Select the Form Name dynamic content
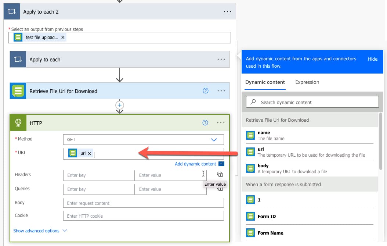The height and width of the screenshot is (246, 387). [x=310, y=233]
